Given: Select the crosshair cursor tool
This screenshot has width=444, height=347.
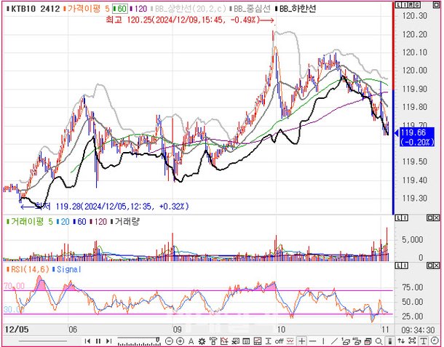Looking at the screenshot, I should tap(302, 341).
